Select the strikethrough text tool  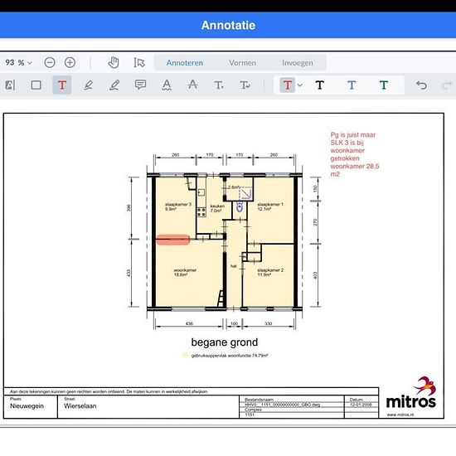[192, 85]
